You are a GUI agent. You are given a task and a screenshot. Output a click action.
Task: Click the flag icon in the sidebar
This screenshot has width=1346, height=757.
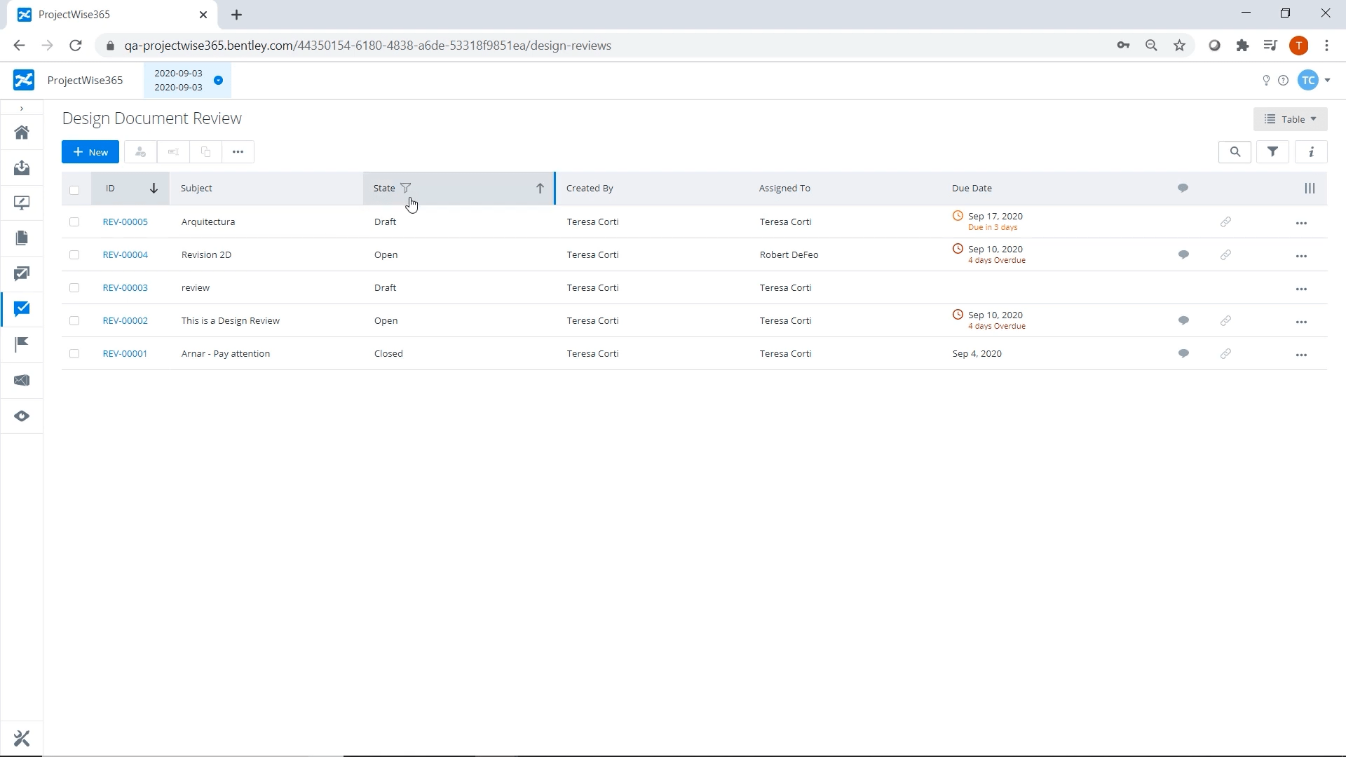(x=22, y=344)
